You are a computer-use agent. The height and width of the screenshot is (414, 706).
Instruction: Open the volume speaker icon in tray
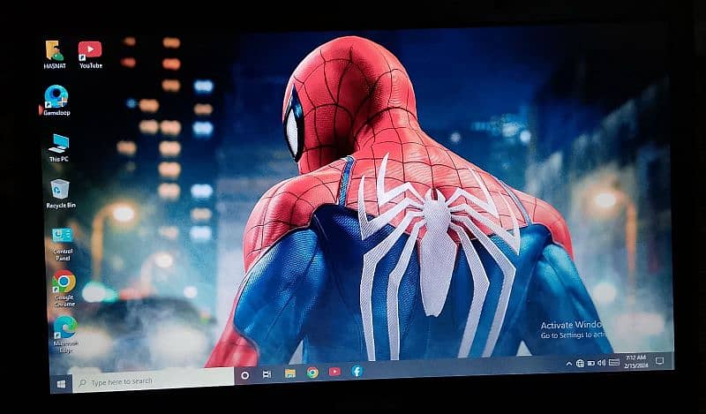[601, 363]
